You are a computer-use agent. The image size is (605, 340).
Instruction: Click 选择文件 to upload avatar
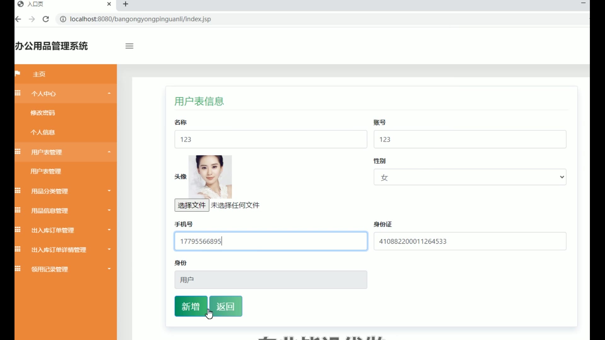[192, 205]
